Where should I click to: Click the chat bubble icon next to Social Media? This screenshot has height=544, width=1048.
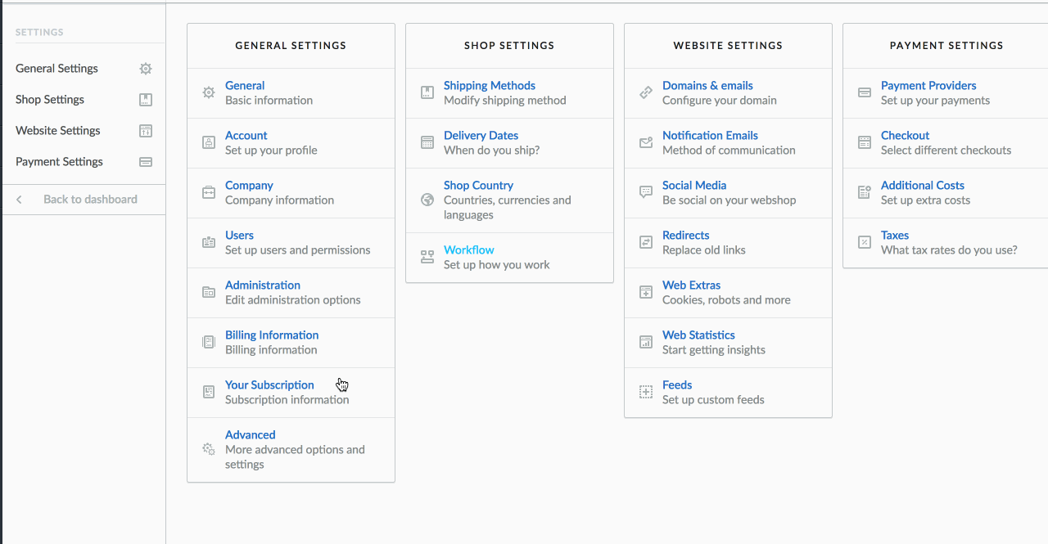[646, 192]
